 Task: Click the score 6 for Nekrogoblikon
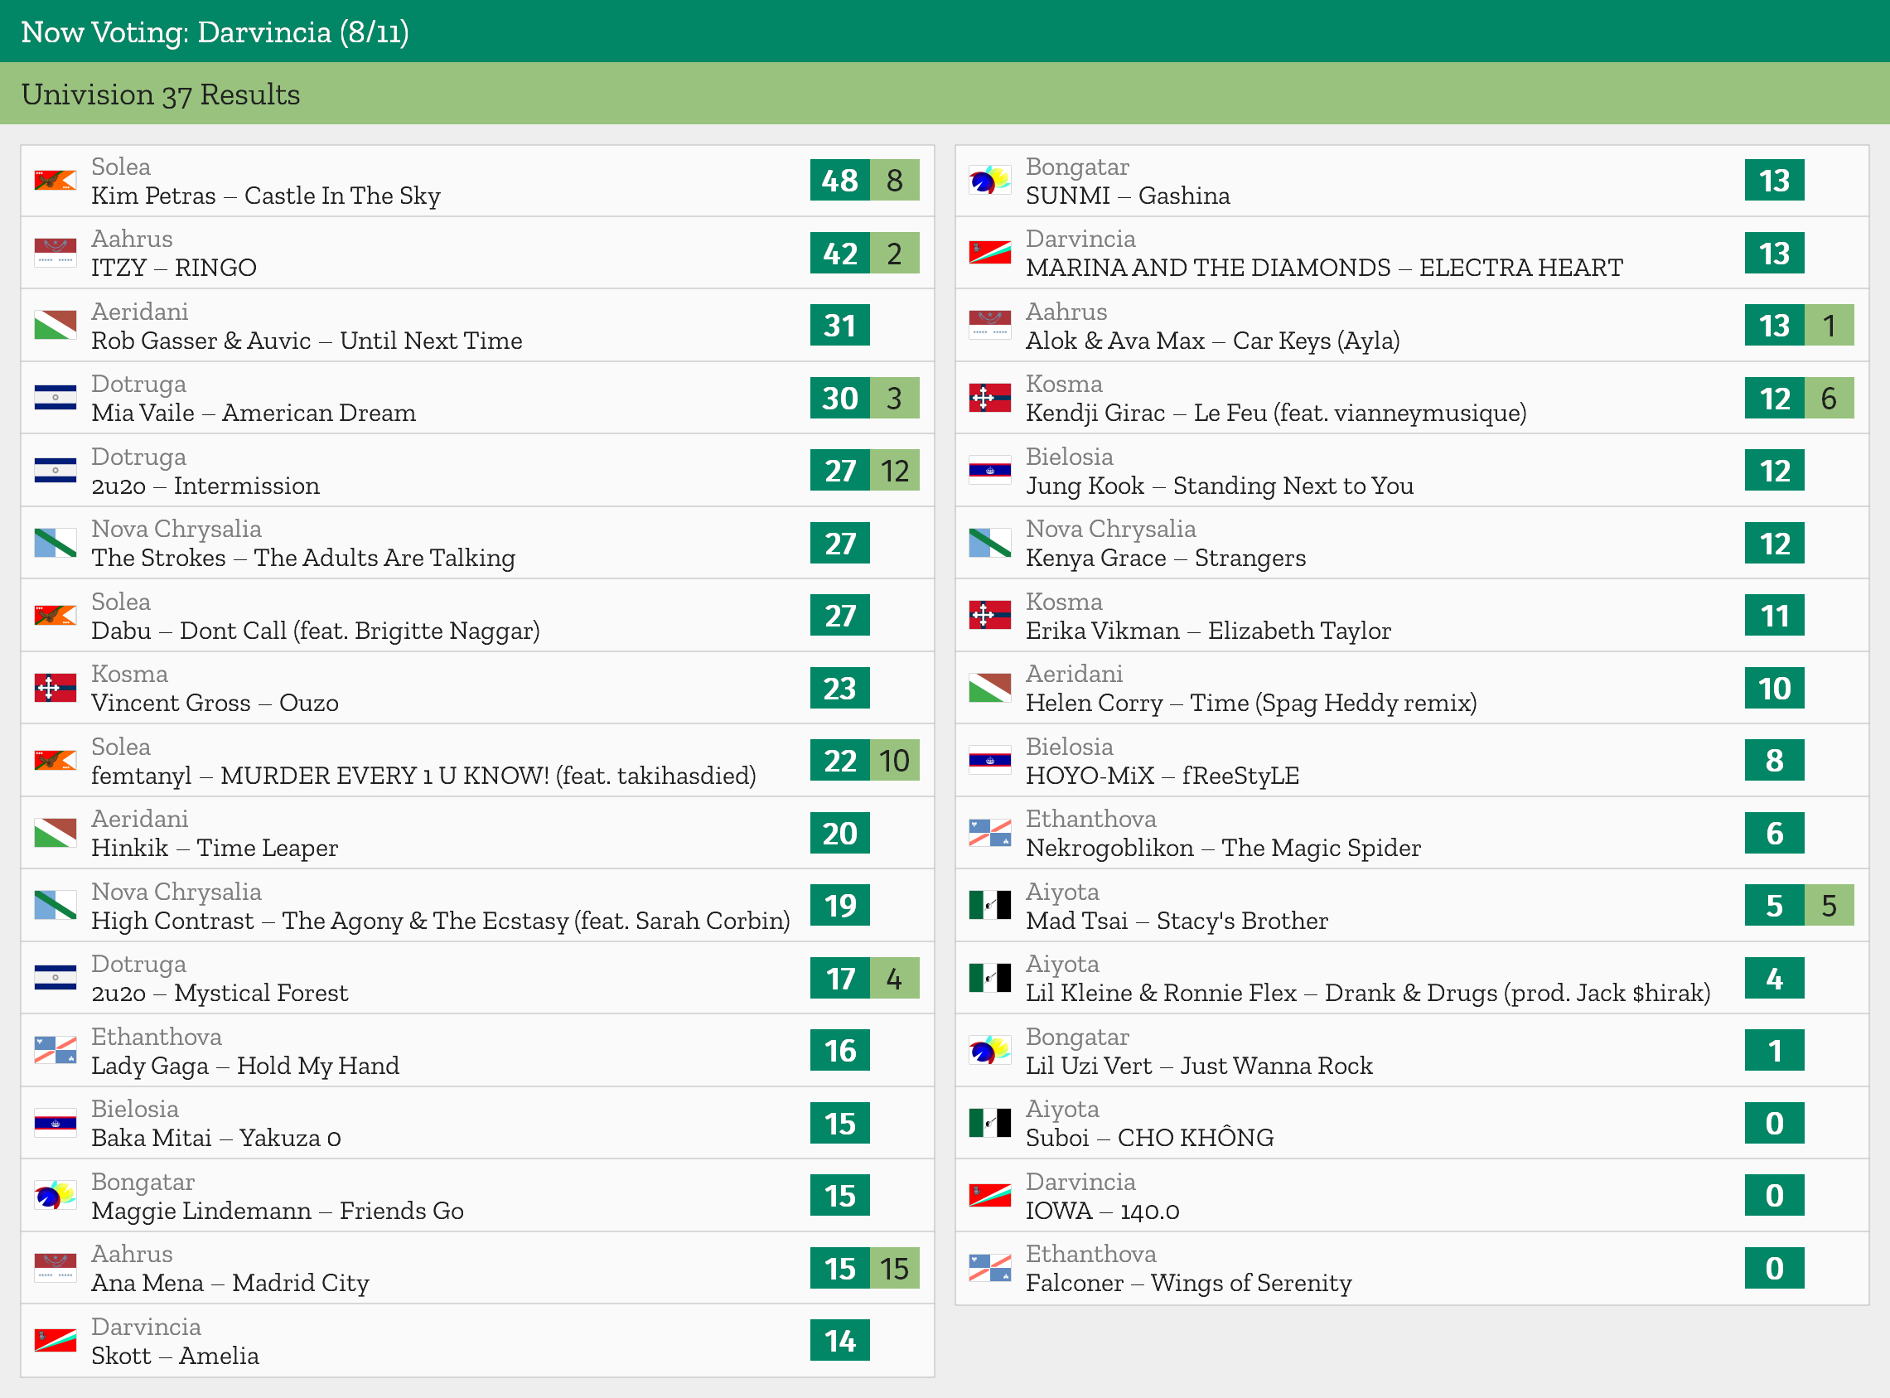pos(1774,833)
